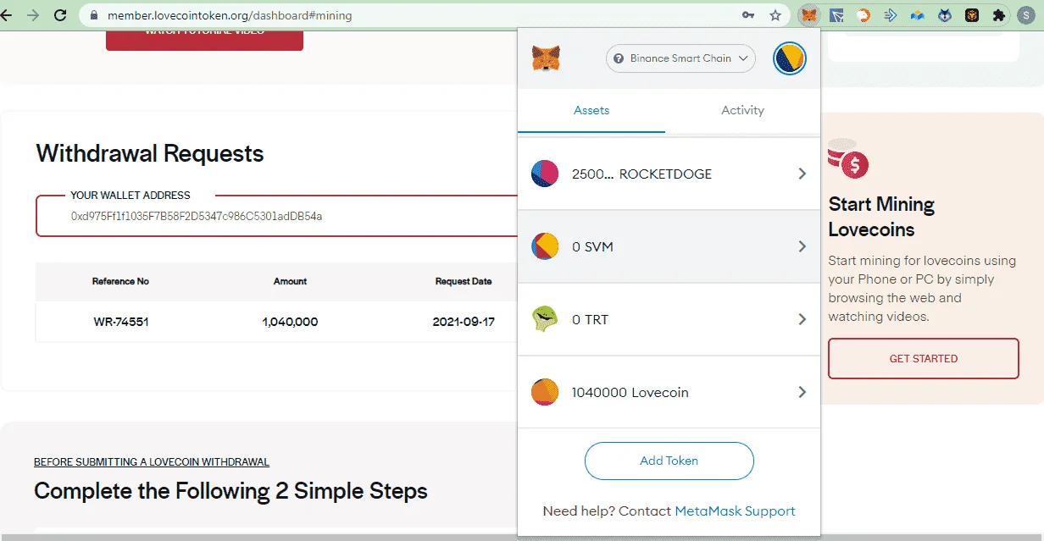Click the TRT token icon
The height and width of the screenshot is (541, 1044).
pyautogui.click(x=545, y=319)
